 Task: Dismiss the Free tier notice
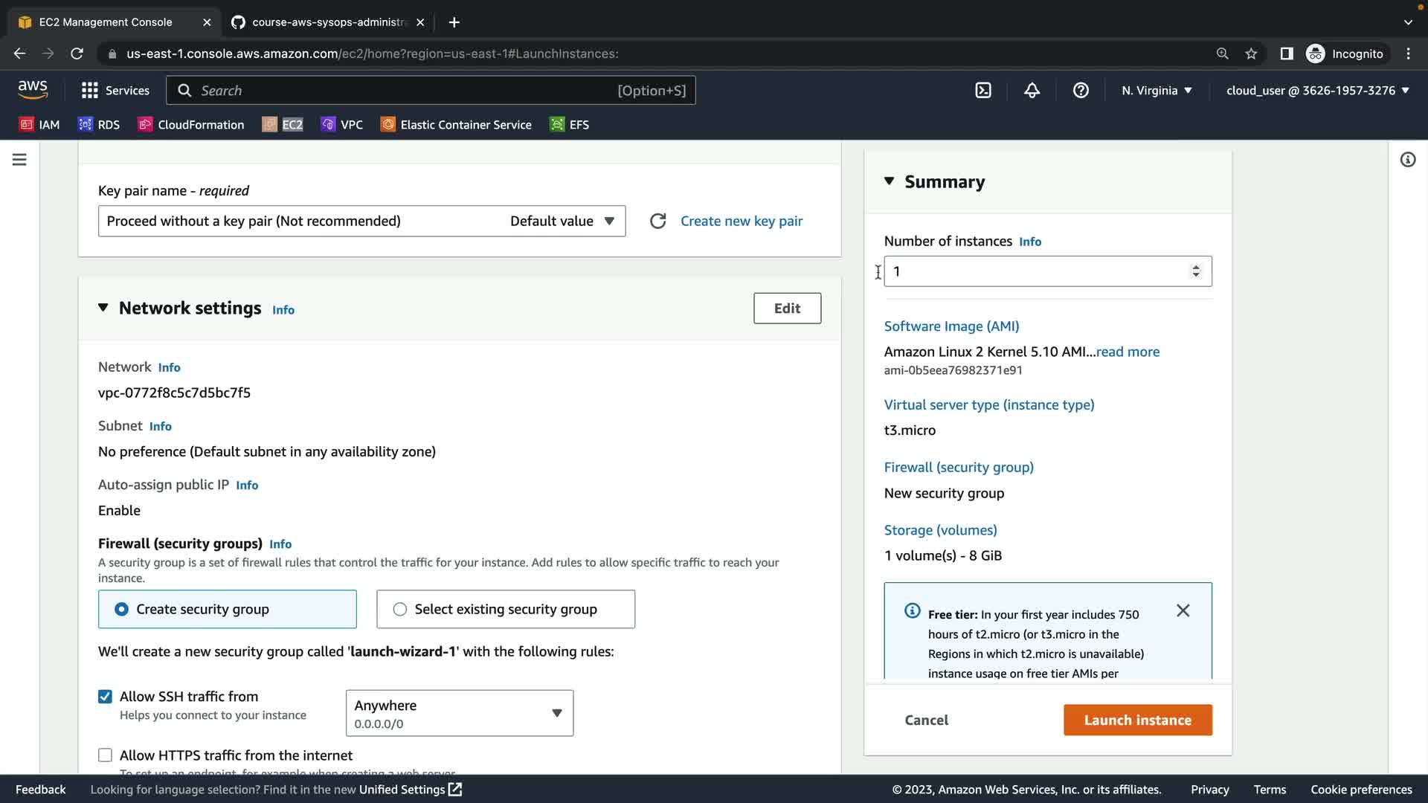pos(1183,610)
